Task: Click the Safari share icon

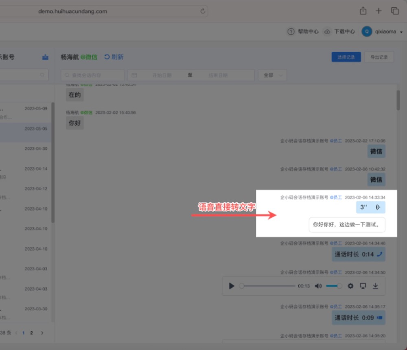Action: pyautogui.click(x=363, y=11)
